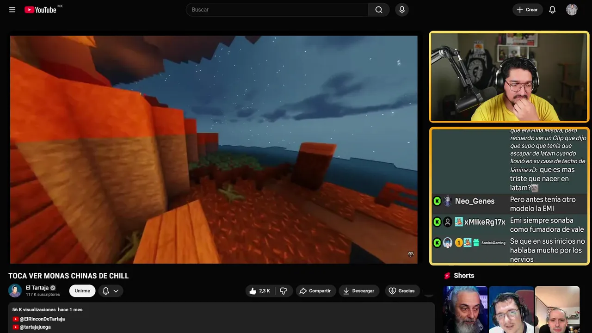Click the Shorts red logo icon
The width and height of the screenshot is (592, 333).
tap(447, 276)
